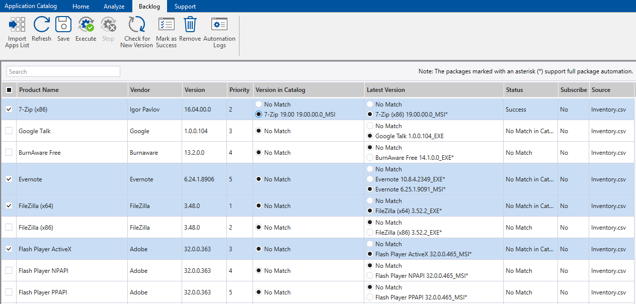This screenshot has height=304, width=636.
Task: Uncheck the Evernote row checkbox
Action: (x=9, y=179)
